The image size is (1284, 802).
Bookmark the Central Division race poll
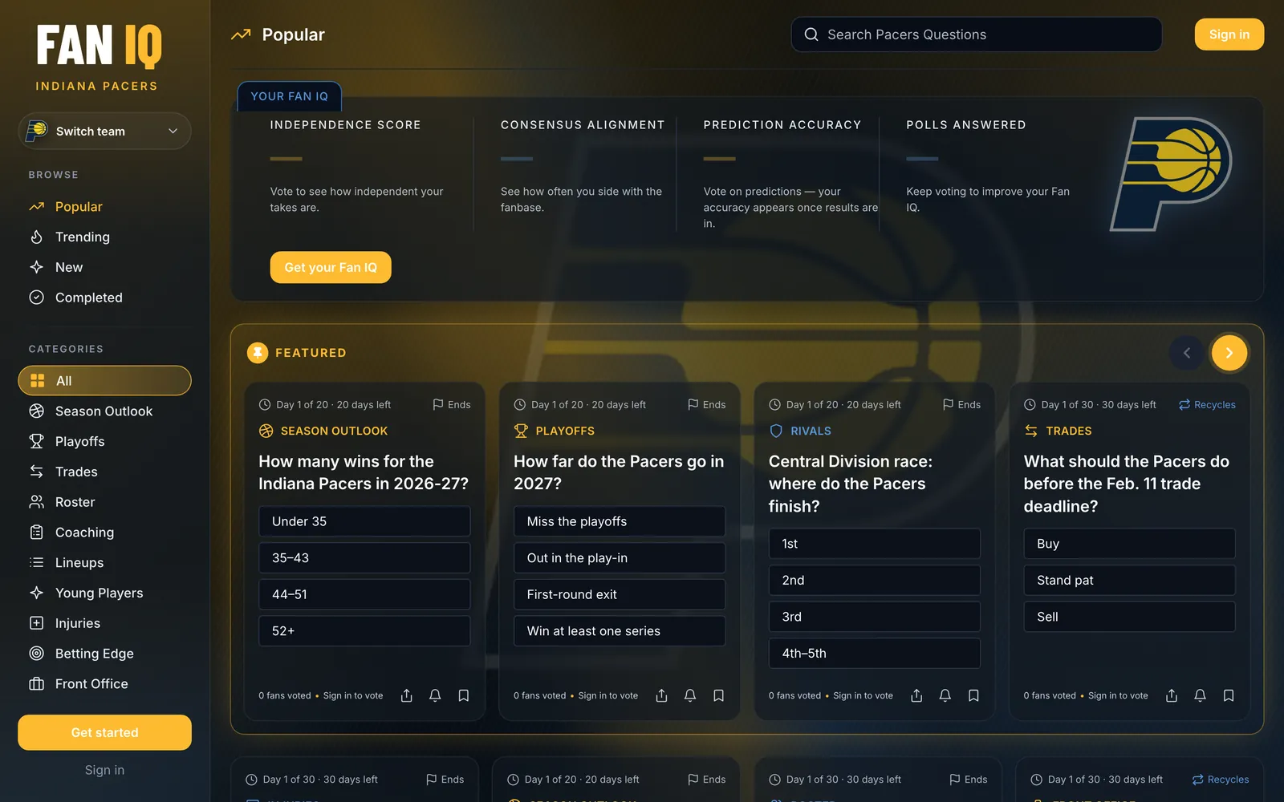coord(973,695)
